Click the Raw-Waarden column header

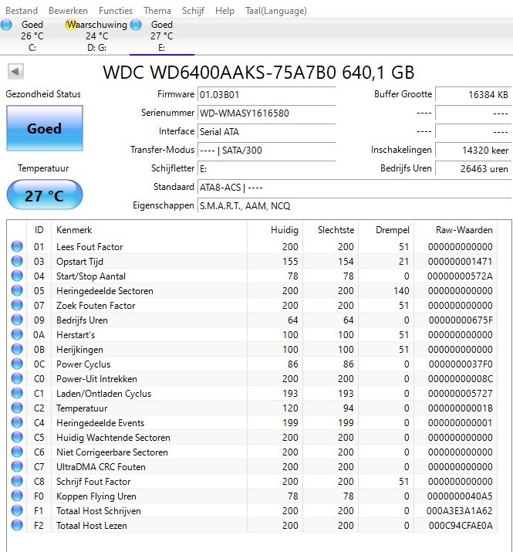pyautogui.click(x=456, y=230)
